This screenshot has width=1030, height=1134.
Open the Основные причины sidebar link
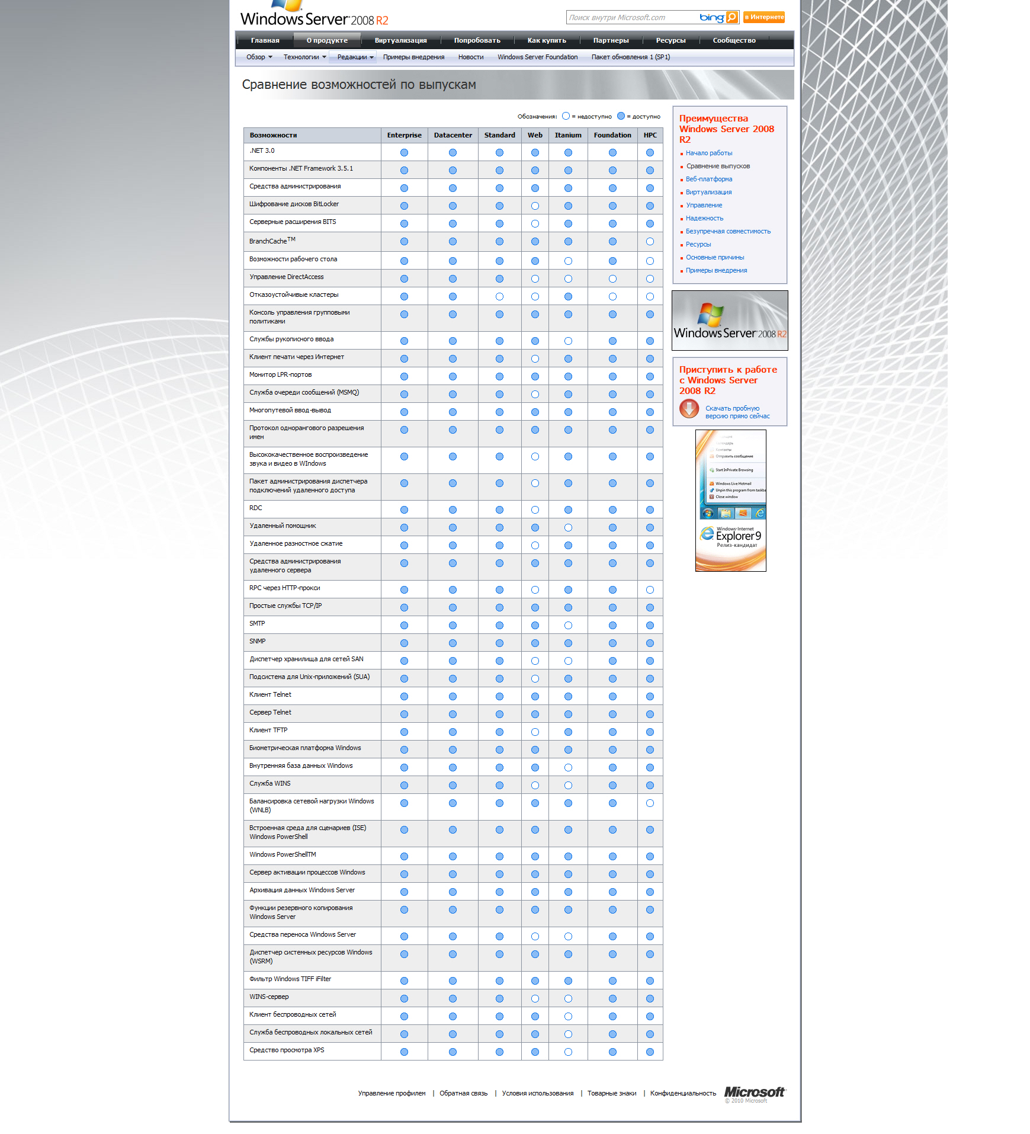pos(715,257)
